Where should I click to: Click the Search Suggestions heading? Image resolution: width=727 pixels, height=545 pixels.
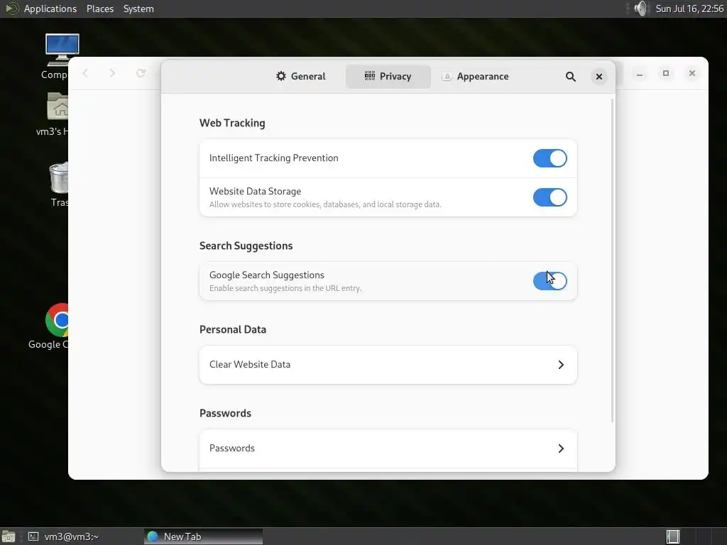point(246,246)
